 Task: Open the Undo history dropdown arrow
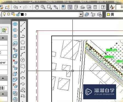coord(20,7)
